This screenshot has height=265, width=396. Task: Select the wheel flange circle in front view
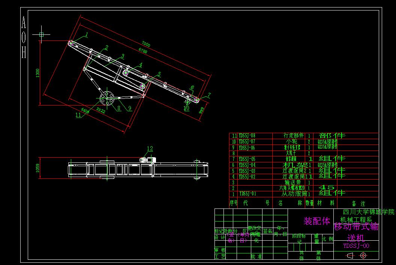point(108,98)
